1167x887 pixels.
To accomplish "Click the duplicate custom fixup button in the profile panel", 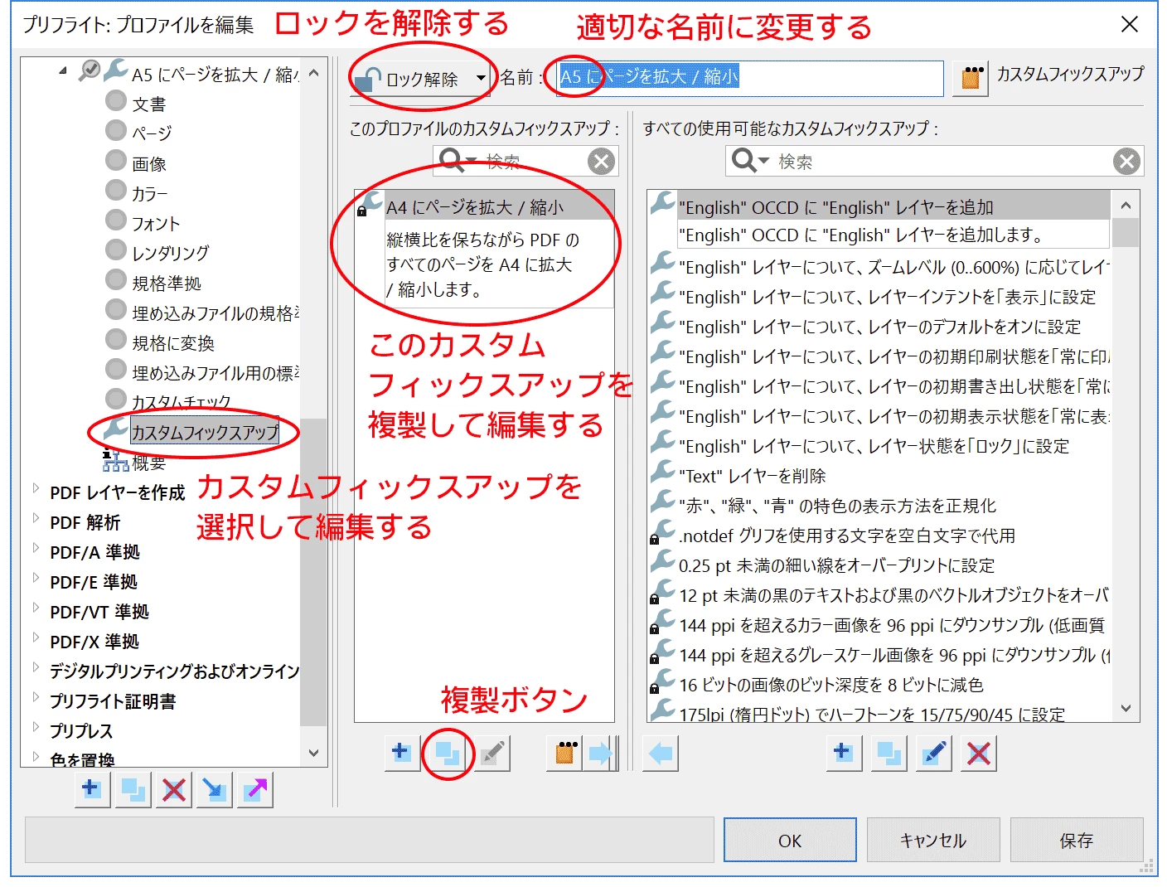I will [448, 754].
